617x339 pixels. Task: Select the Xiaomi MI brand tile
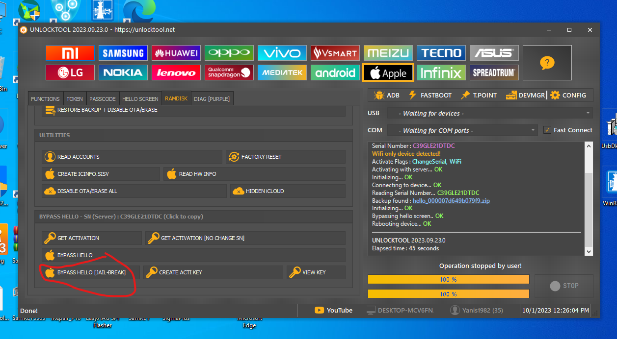pos(70,53)
